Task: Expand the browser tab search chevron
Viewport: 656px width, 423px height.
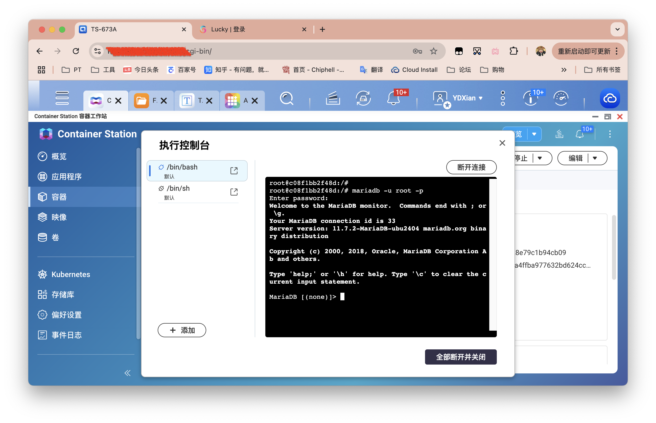Action: click(x=617, y=29)
